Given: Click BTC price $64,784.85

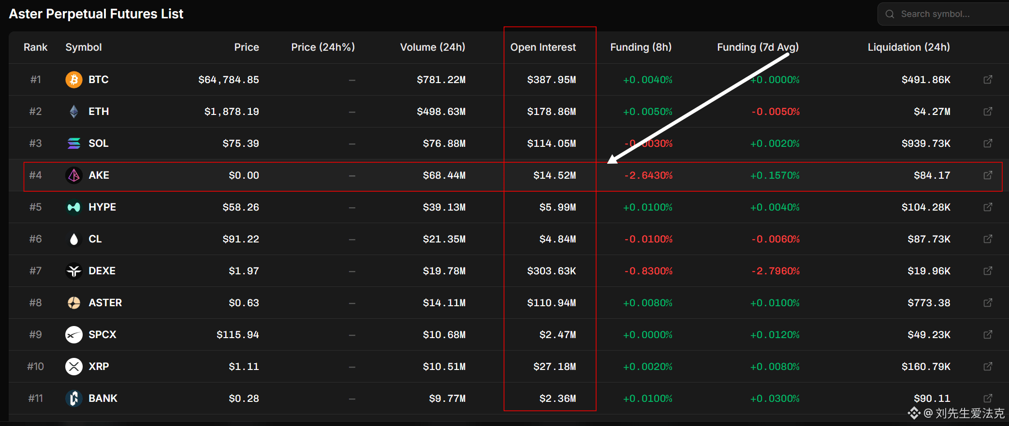Looking at the screenshot, I should pos(229,80).
